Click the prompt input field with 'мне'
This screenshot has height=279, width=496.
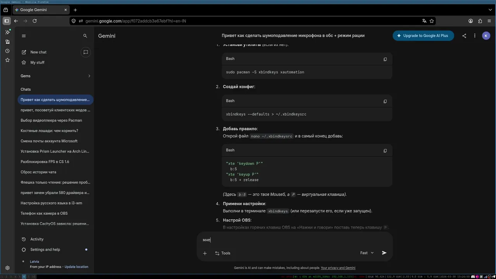(294, 240)
